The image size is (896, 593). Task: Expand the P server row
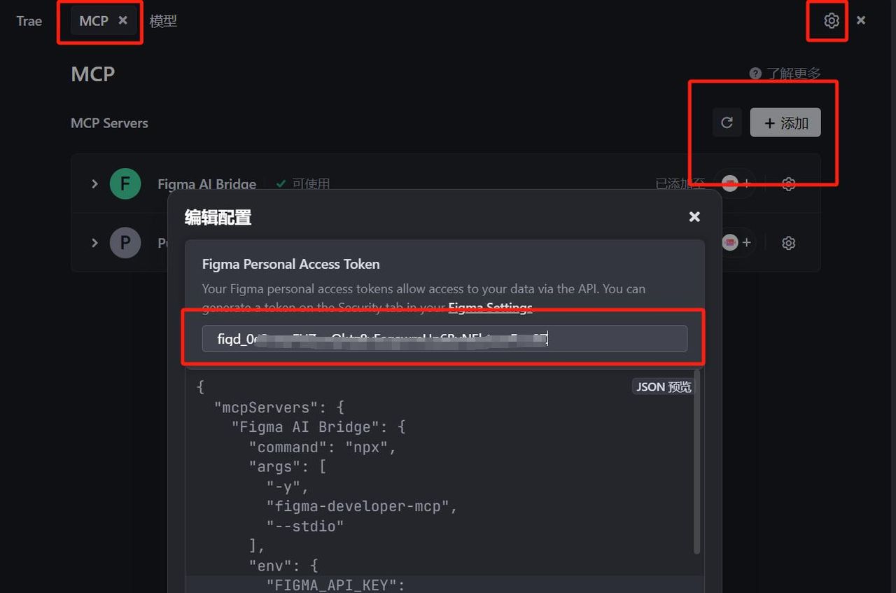point(94,243)
